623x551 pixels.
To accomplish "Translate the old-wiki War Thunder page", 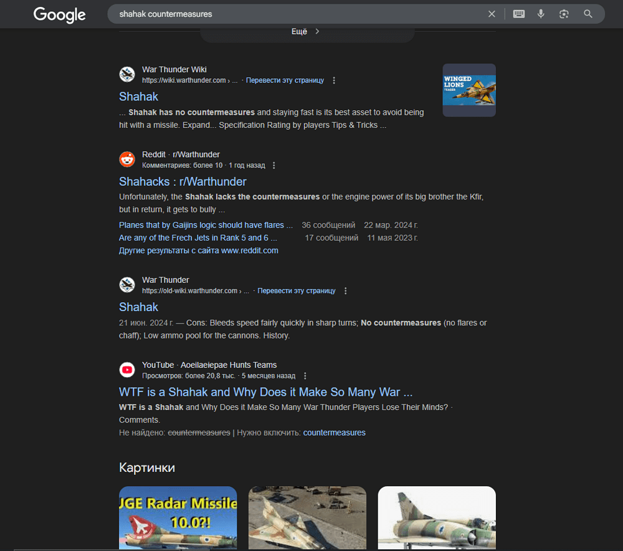I will tap(297, 290).
